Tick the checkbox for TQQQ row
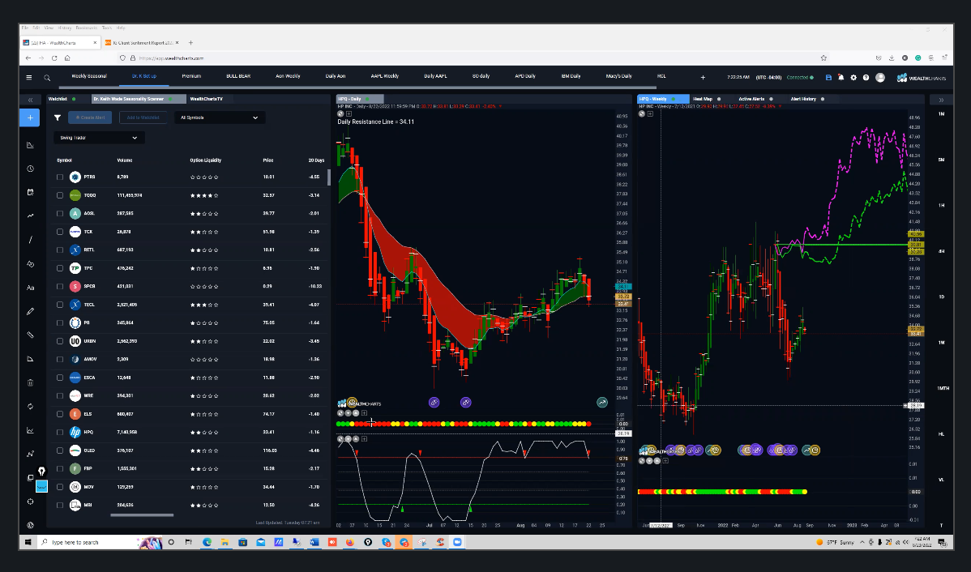Viewport: 971px width, 572px height. [x=60, y=195]
